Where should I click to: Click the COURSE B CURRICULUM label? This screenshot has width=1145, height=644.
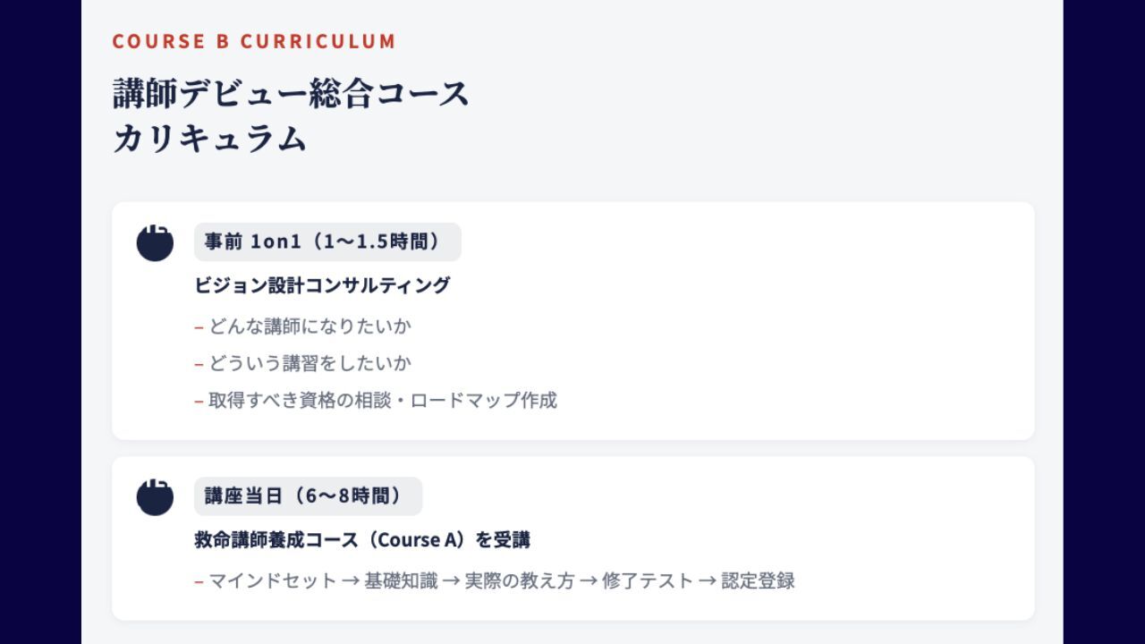tap(254, 41)
